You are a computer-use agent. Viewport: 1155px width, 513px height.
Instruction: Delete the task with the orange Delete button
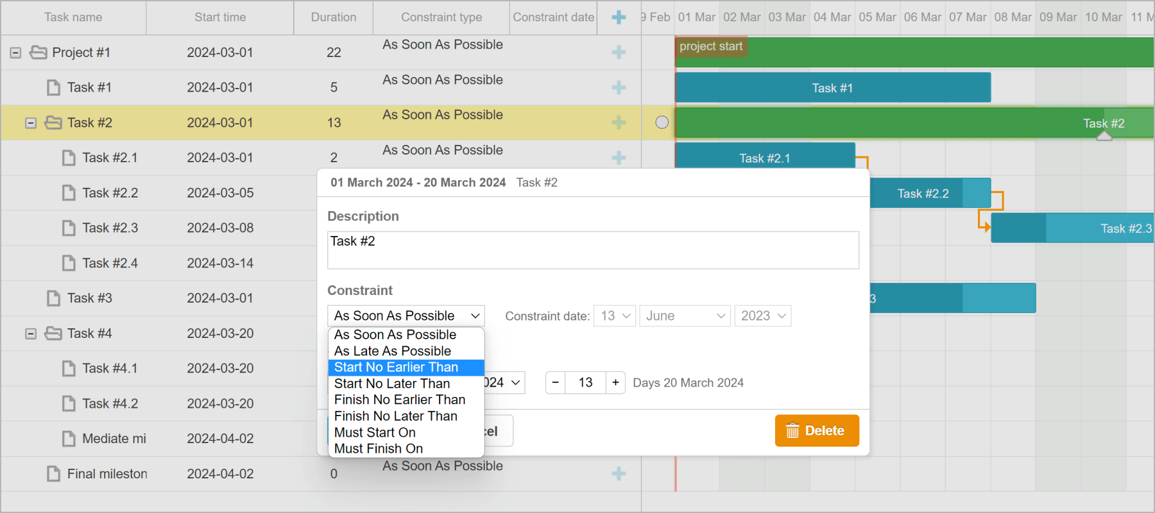[816, 430]
